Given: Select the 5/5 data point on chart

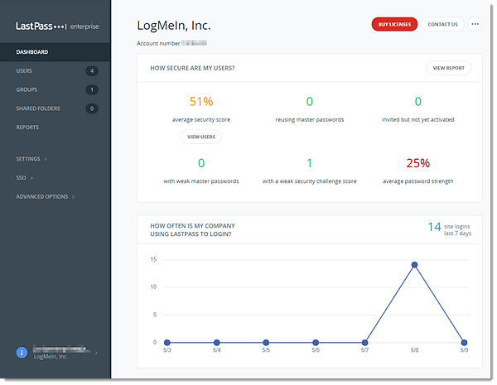Looking at the screenshot, I should pyautogui.click(x=266, y=343).
